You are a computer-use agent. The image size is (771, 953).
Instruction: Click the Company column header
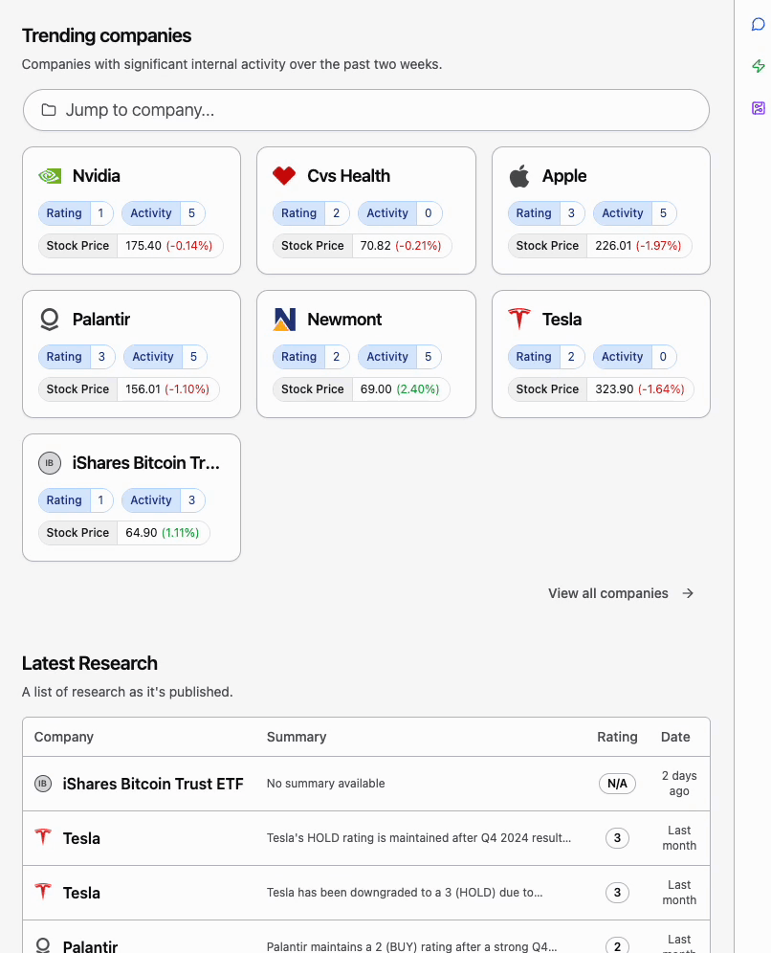click(x=64, y=738)
